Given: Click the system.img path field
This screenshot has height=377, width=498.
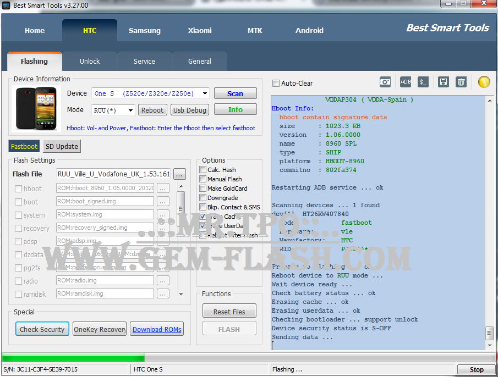Looking at the screenshot, I should point(105,215).
